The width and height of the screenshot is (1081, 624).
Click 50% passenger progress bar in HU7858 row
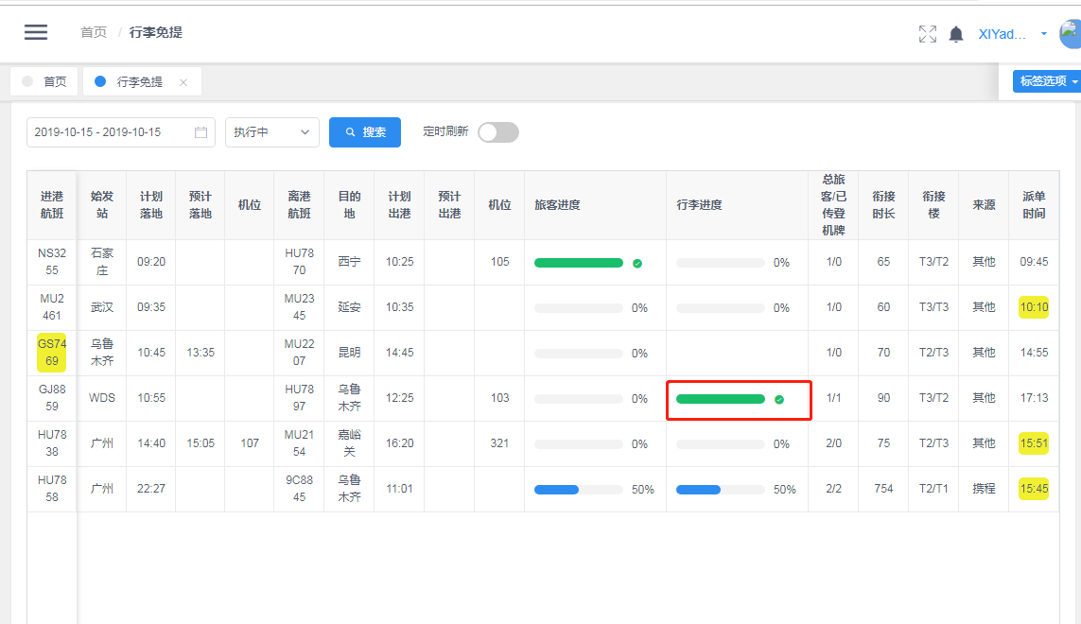579,490
